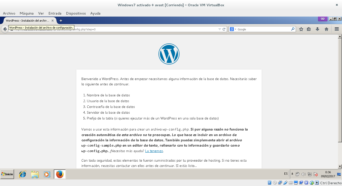This screenshot has width=342, height=186.
Task: Open the Dispositivos menu
Action: pyautogui.click(x=76, y=13)
